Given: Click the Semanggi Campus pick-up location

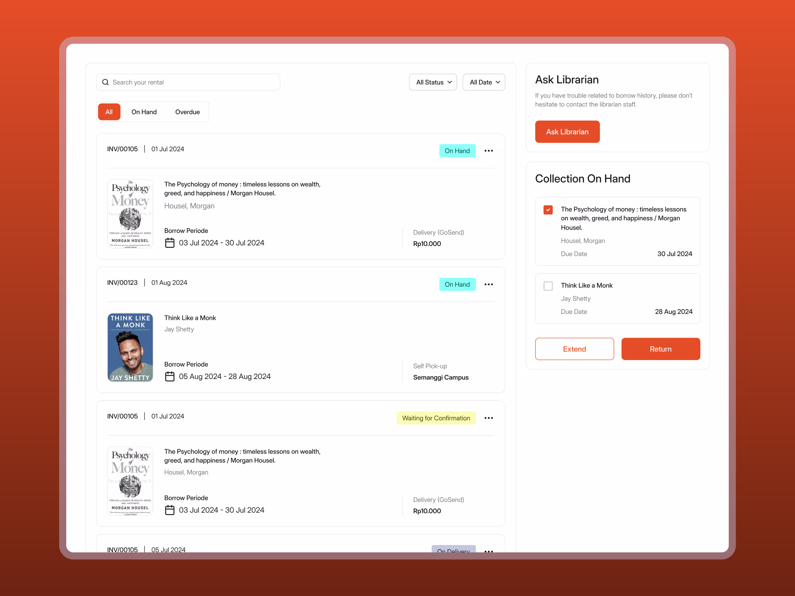Looking at the screenshot, I should (x=441, y=378).
